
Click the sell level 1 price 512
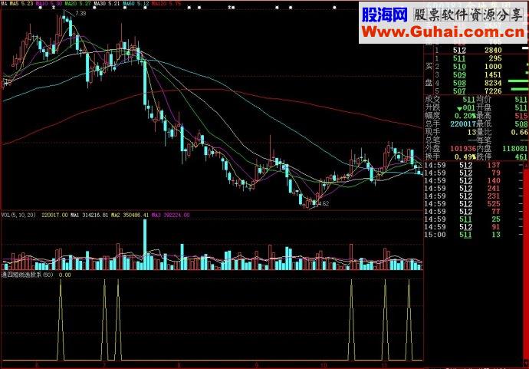(459, 51)
